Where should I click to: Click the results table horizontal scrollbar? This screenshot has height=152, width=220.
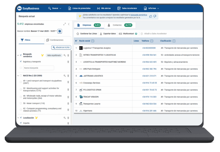138,113
